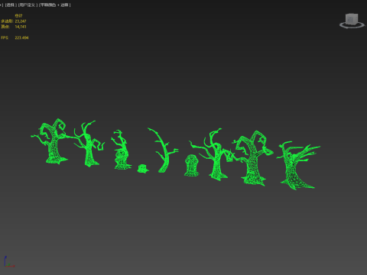The height and width of the screenshot is (275, 367).
Task: Select the small tree stump wireframe model
Action: 143,169
